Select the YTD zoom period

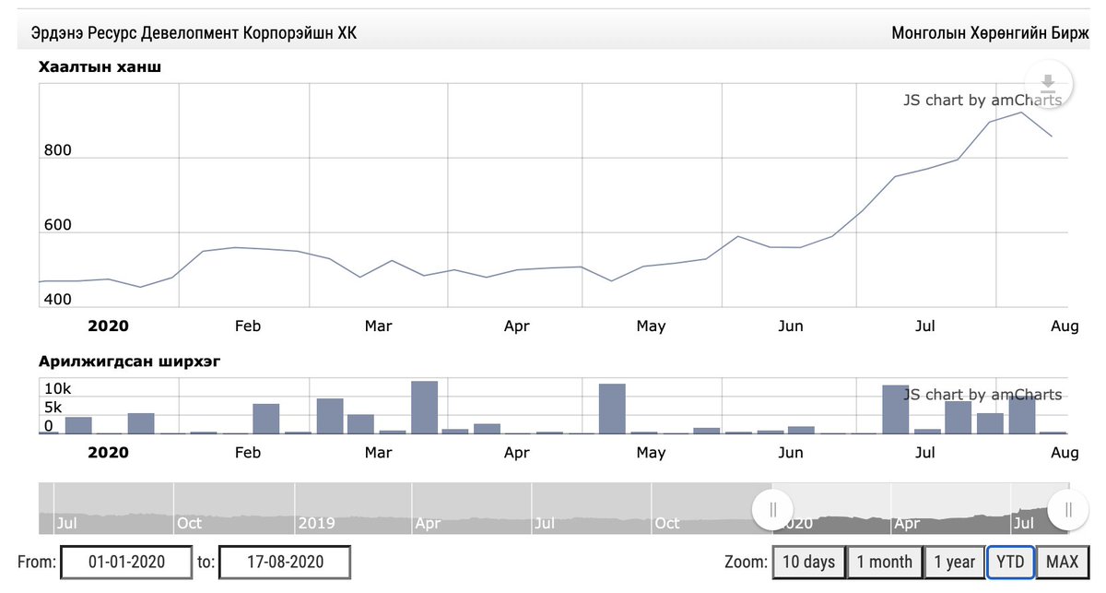1010,562
